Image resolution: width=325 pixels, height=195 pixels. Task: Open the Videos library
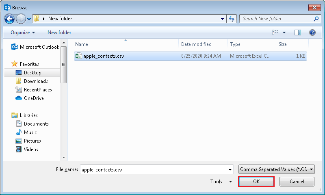27,149
